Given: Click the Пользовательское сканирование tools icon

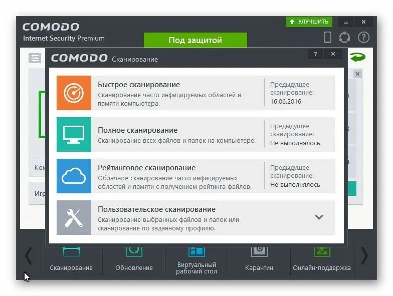Looking at the screenshot, I should click(74, 217).
